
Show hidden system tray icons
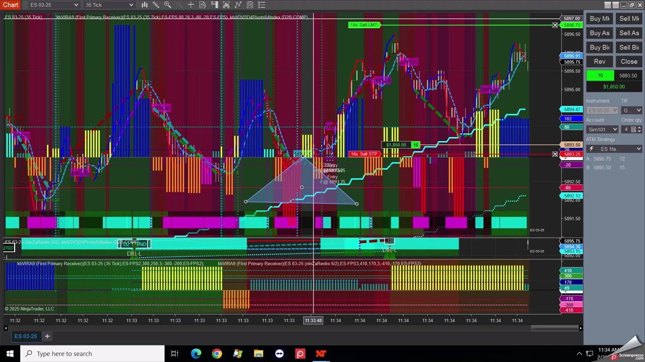point(579,353)
